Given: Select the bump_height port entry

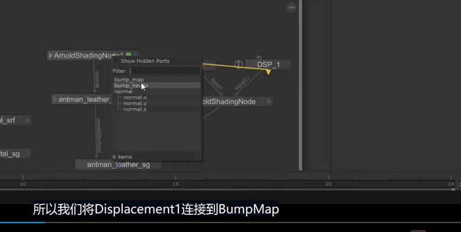Looking at the screenshot, I should click(129, 86).
